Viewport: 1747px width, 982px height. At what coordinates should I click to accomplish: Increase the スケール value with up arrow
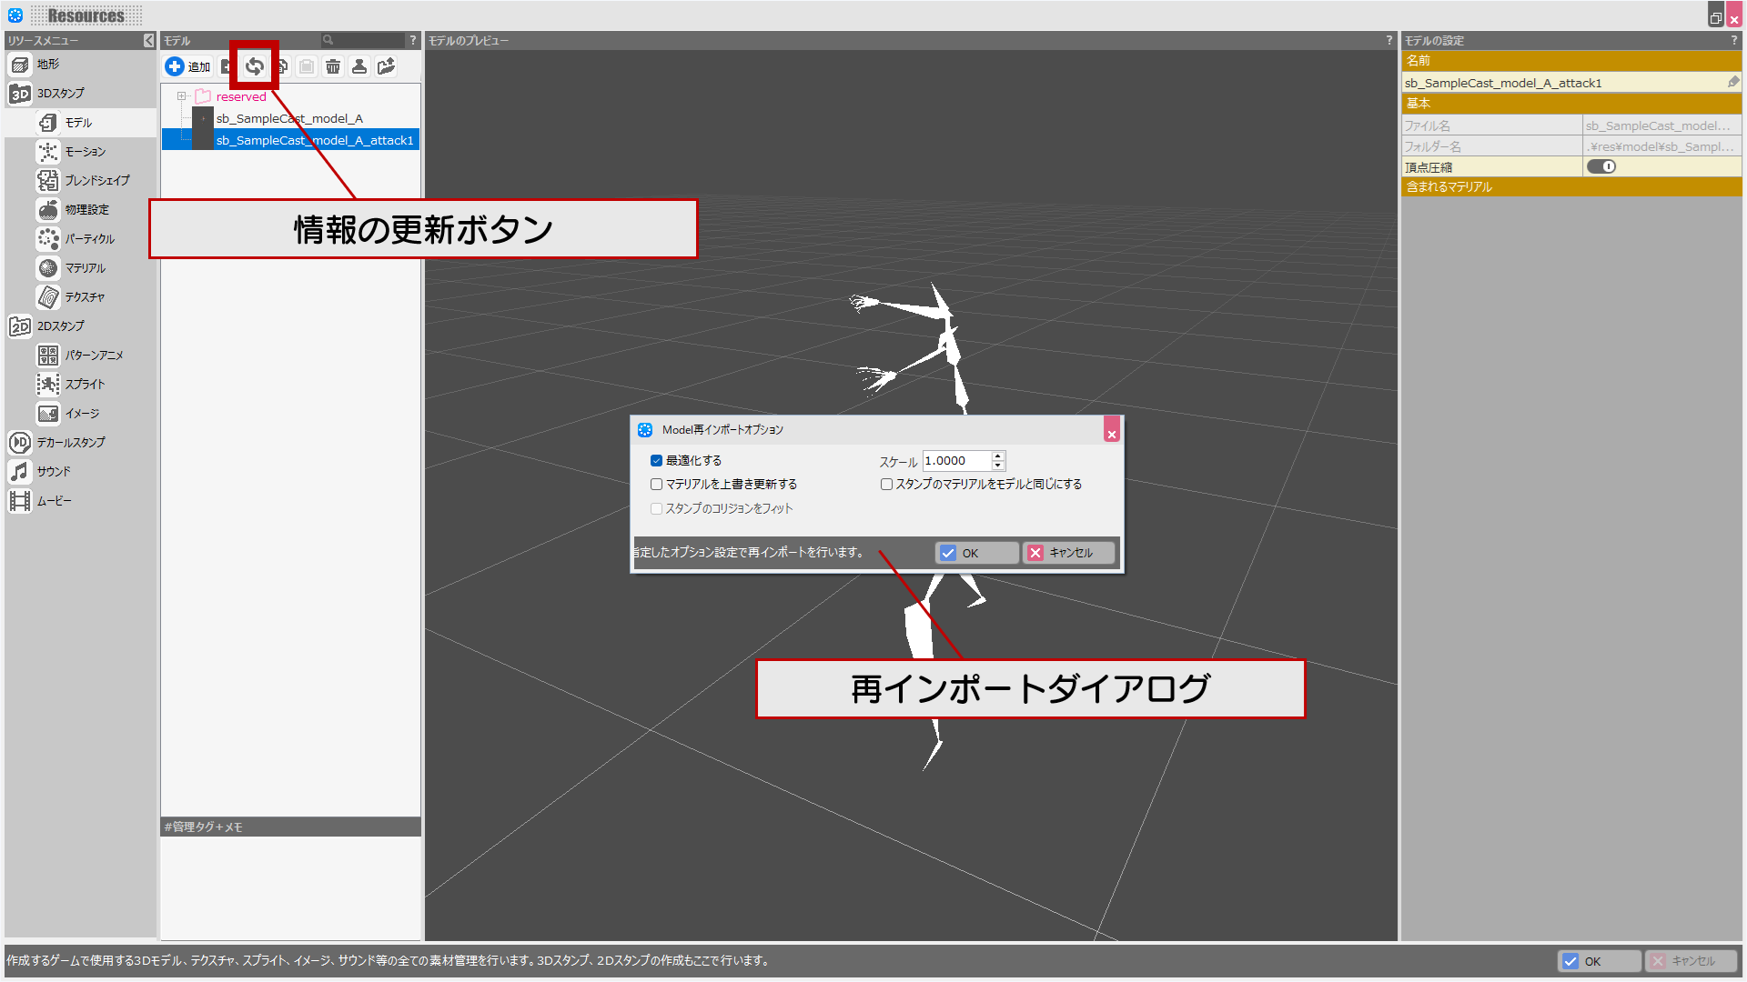[x=998, y=456]
